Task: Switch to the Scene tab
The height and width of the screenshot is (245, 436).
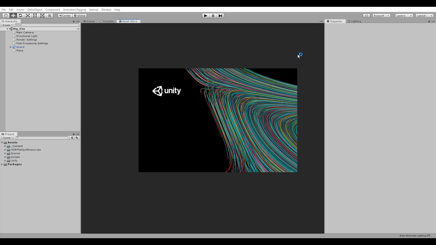Action: click(x=89, y=21)
